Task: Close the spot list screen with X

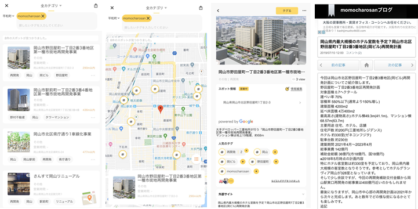Action: 6,6
